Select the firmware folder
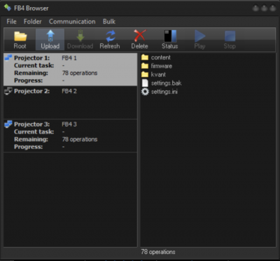280x261 pixels. [x=157, y=66]
